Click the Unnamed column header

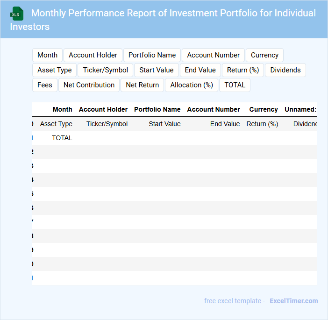[300, 109]
